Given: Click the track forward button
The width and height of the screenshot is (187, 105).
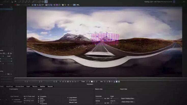Looking at the screenshot, I should [95, 81].
